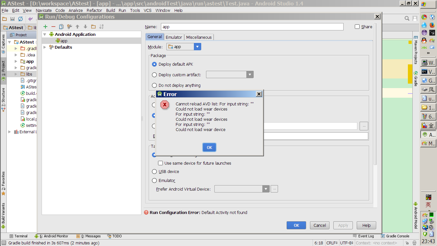Click the Copy Configuration icon
Screen dimensions: 437x246
coord(61,27)
